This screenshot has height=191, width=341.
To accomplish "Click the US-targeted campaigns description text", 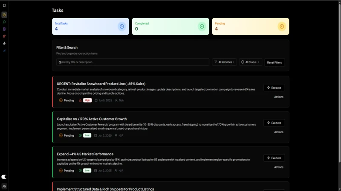I will 153,162.
